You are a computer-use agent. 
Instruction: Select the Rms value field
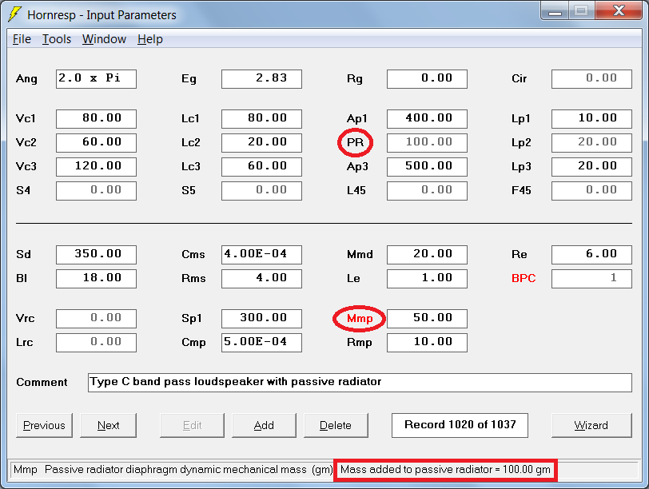pos(261,279)
